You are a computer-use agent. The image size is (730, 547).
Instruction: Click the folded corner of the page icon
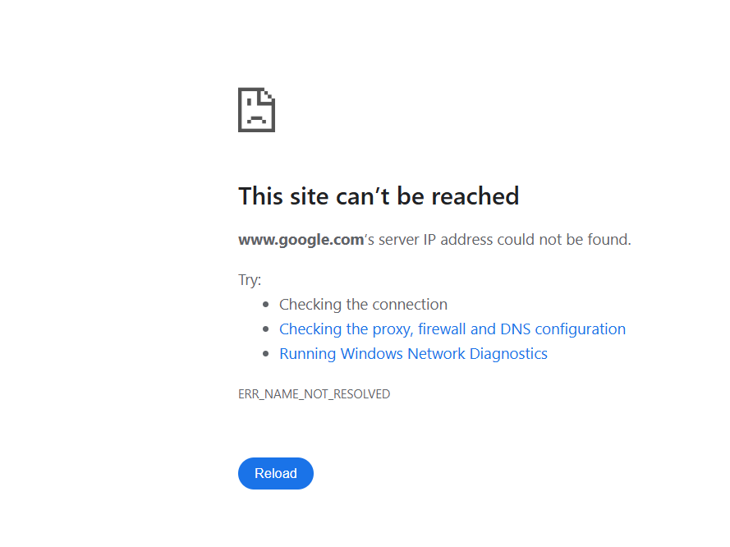coord(268,95)
